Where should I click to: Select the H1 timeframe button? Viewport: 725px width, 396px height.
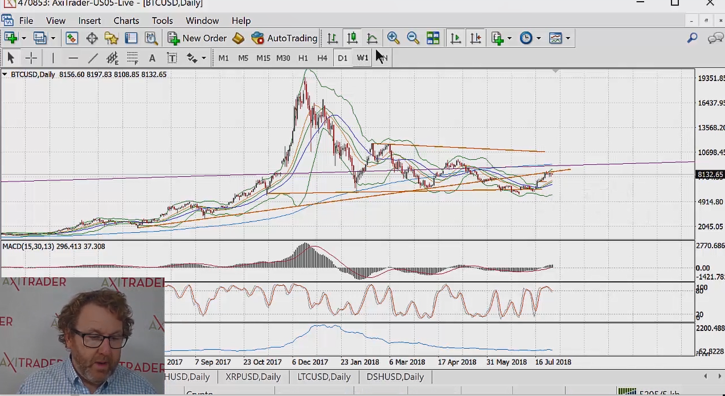(x=303, y=58)
